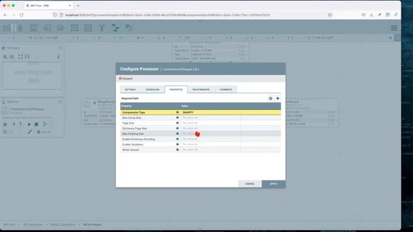Click the fit-to-screen icon in Navigate

tap(20, 57)
